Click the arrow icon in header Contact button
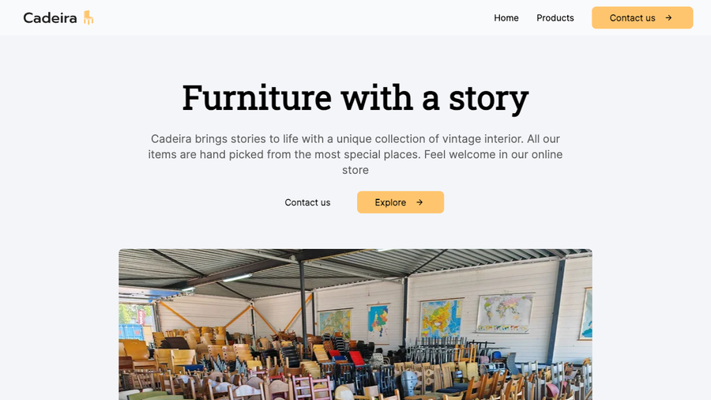The image size is (711, 400). pyautogui.click(x=668, y=17)
